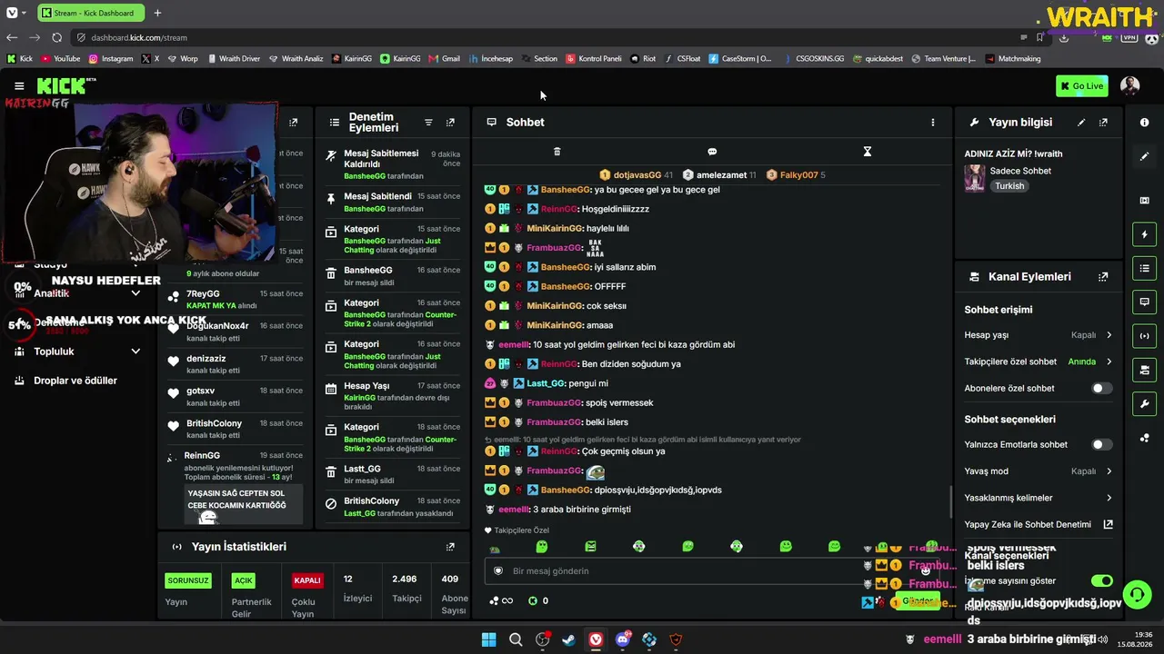Screen dimensions: 1164x654
Task: Click amelezamet in the top gifters row
Action: [x=719, y=174]
